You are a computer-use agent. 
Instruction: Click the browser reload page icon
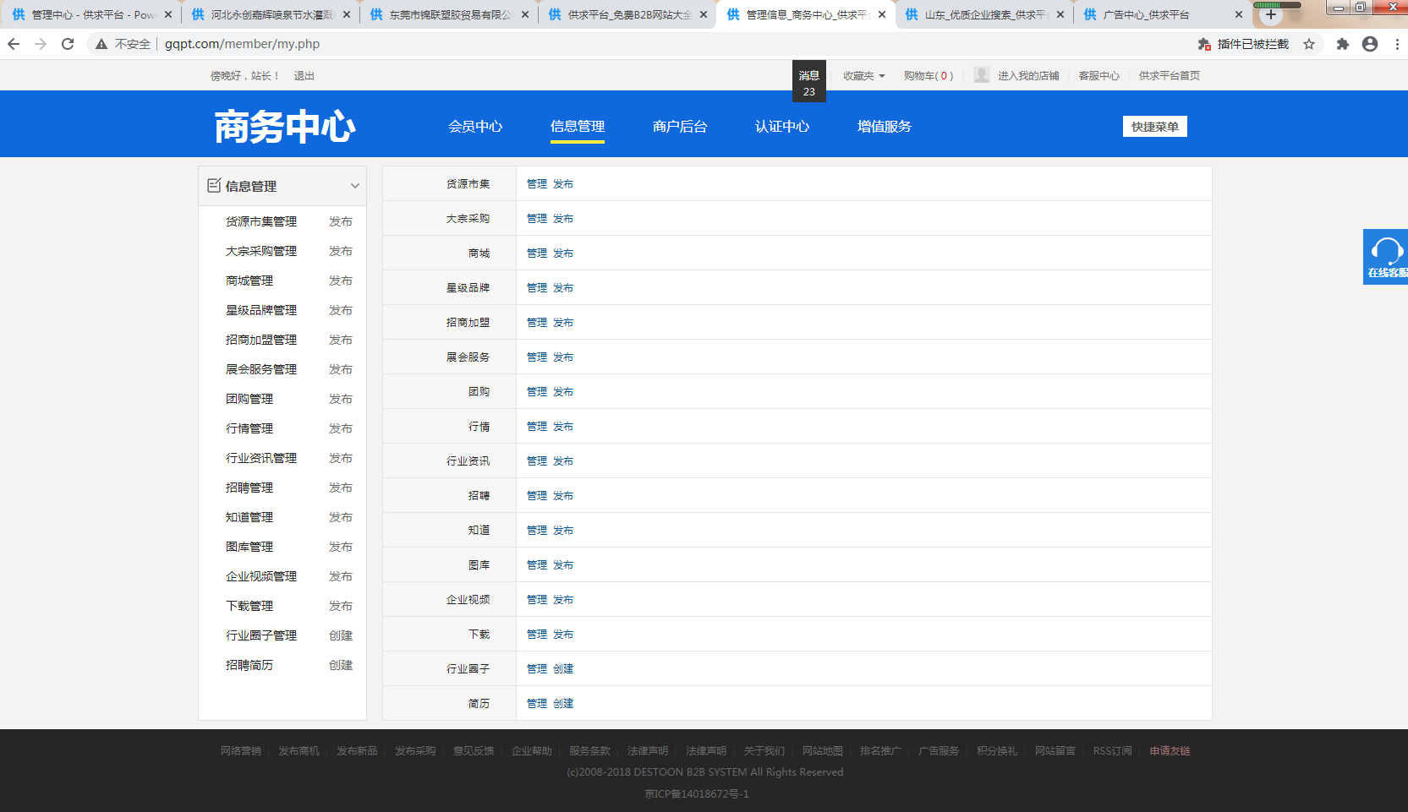click(68, 44)
